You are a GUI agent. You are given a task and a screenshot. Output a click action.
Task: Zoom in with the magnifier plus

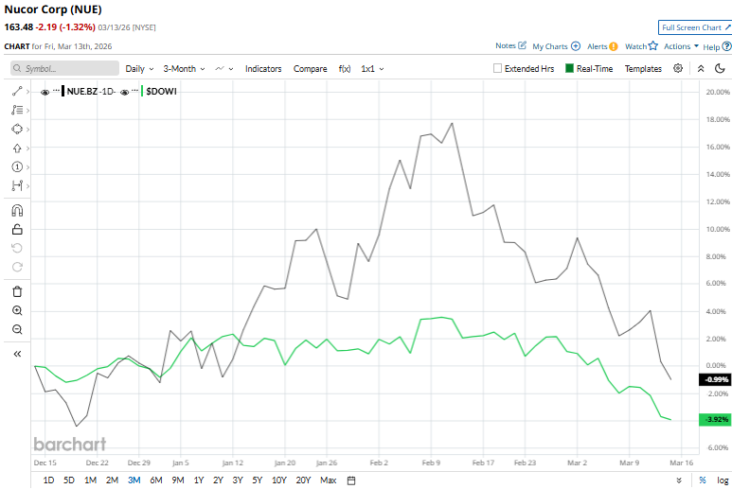tap(17, 311)
